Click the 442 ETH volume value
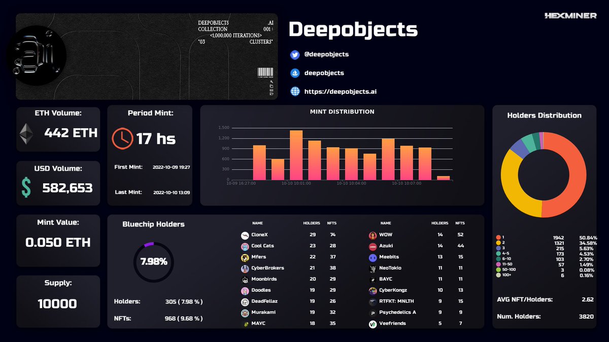 71,133
